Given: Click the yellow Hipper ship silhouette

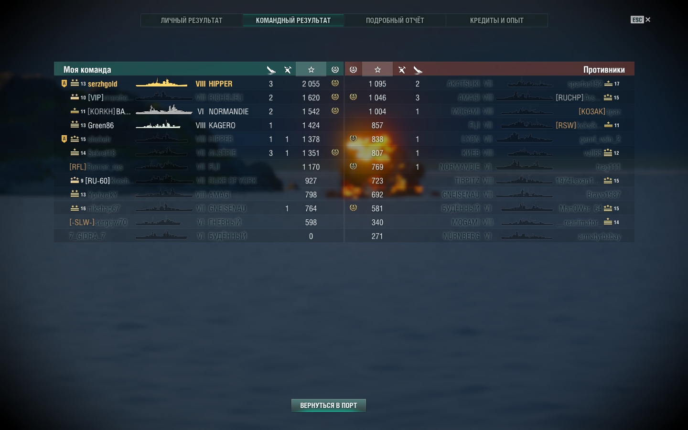Looking at the screenshot, I should [161, 84].
